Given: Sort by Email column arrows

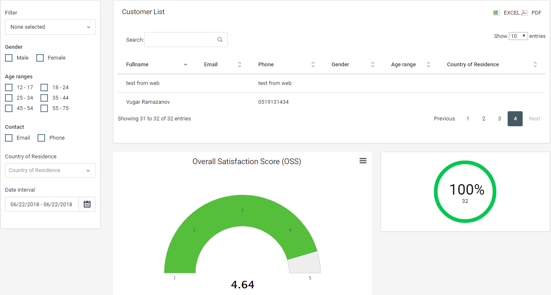Looking at the screenshot, I should coord(240,65).
